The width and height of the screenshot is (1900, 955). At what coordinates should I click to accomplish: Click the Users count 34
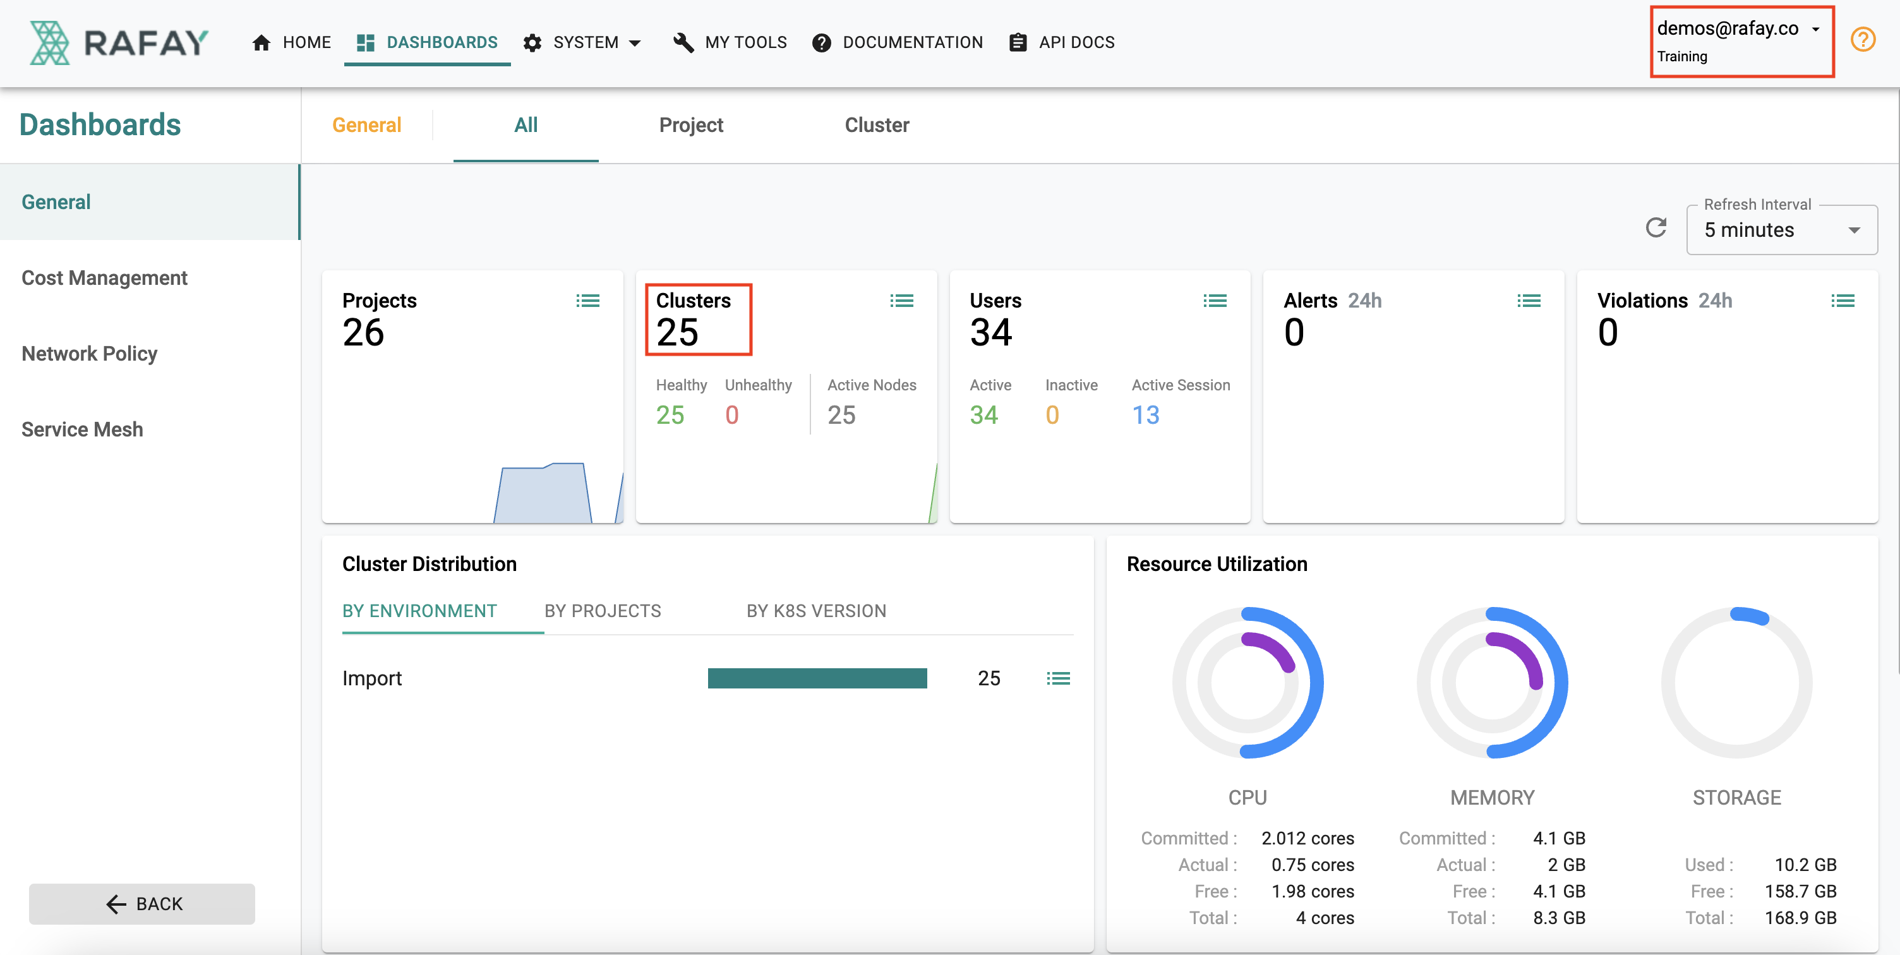pos(990,333)
